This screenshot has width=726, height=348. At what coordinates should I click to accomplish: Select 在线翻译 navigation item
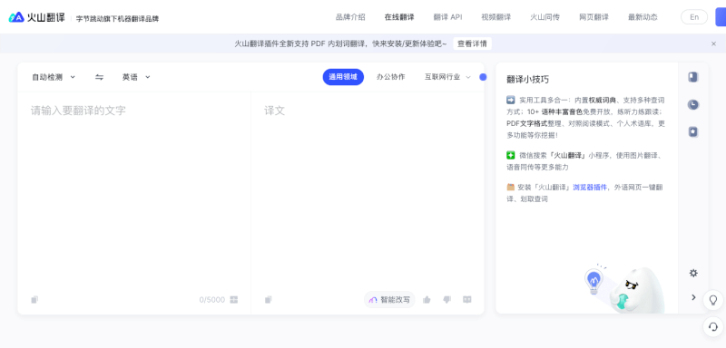click(399, 17)
